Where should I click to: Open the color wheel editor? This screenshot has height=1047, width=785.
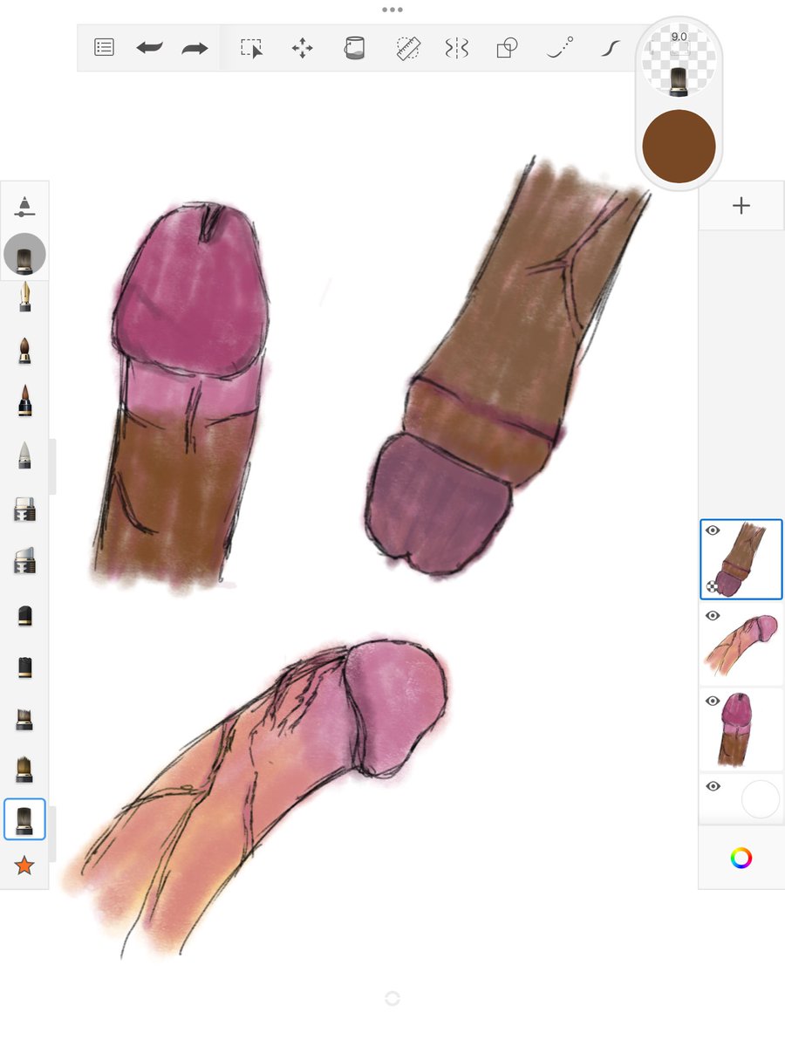pyautogui.click(x=741, y=859)
